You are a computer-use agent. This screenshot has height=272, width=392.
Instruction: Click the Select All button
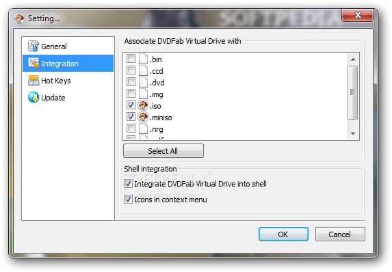[x=164, y=150]
